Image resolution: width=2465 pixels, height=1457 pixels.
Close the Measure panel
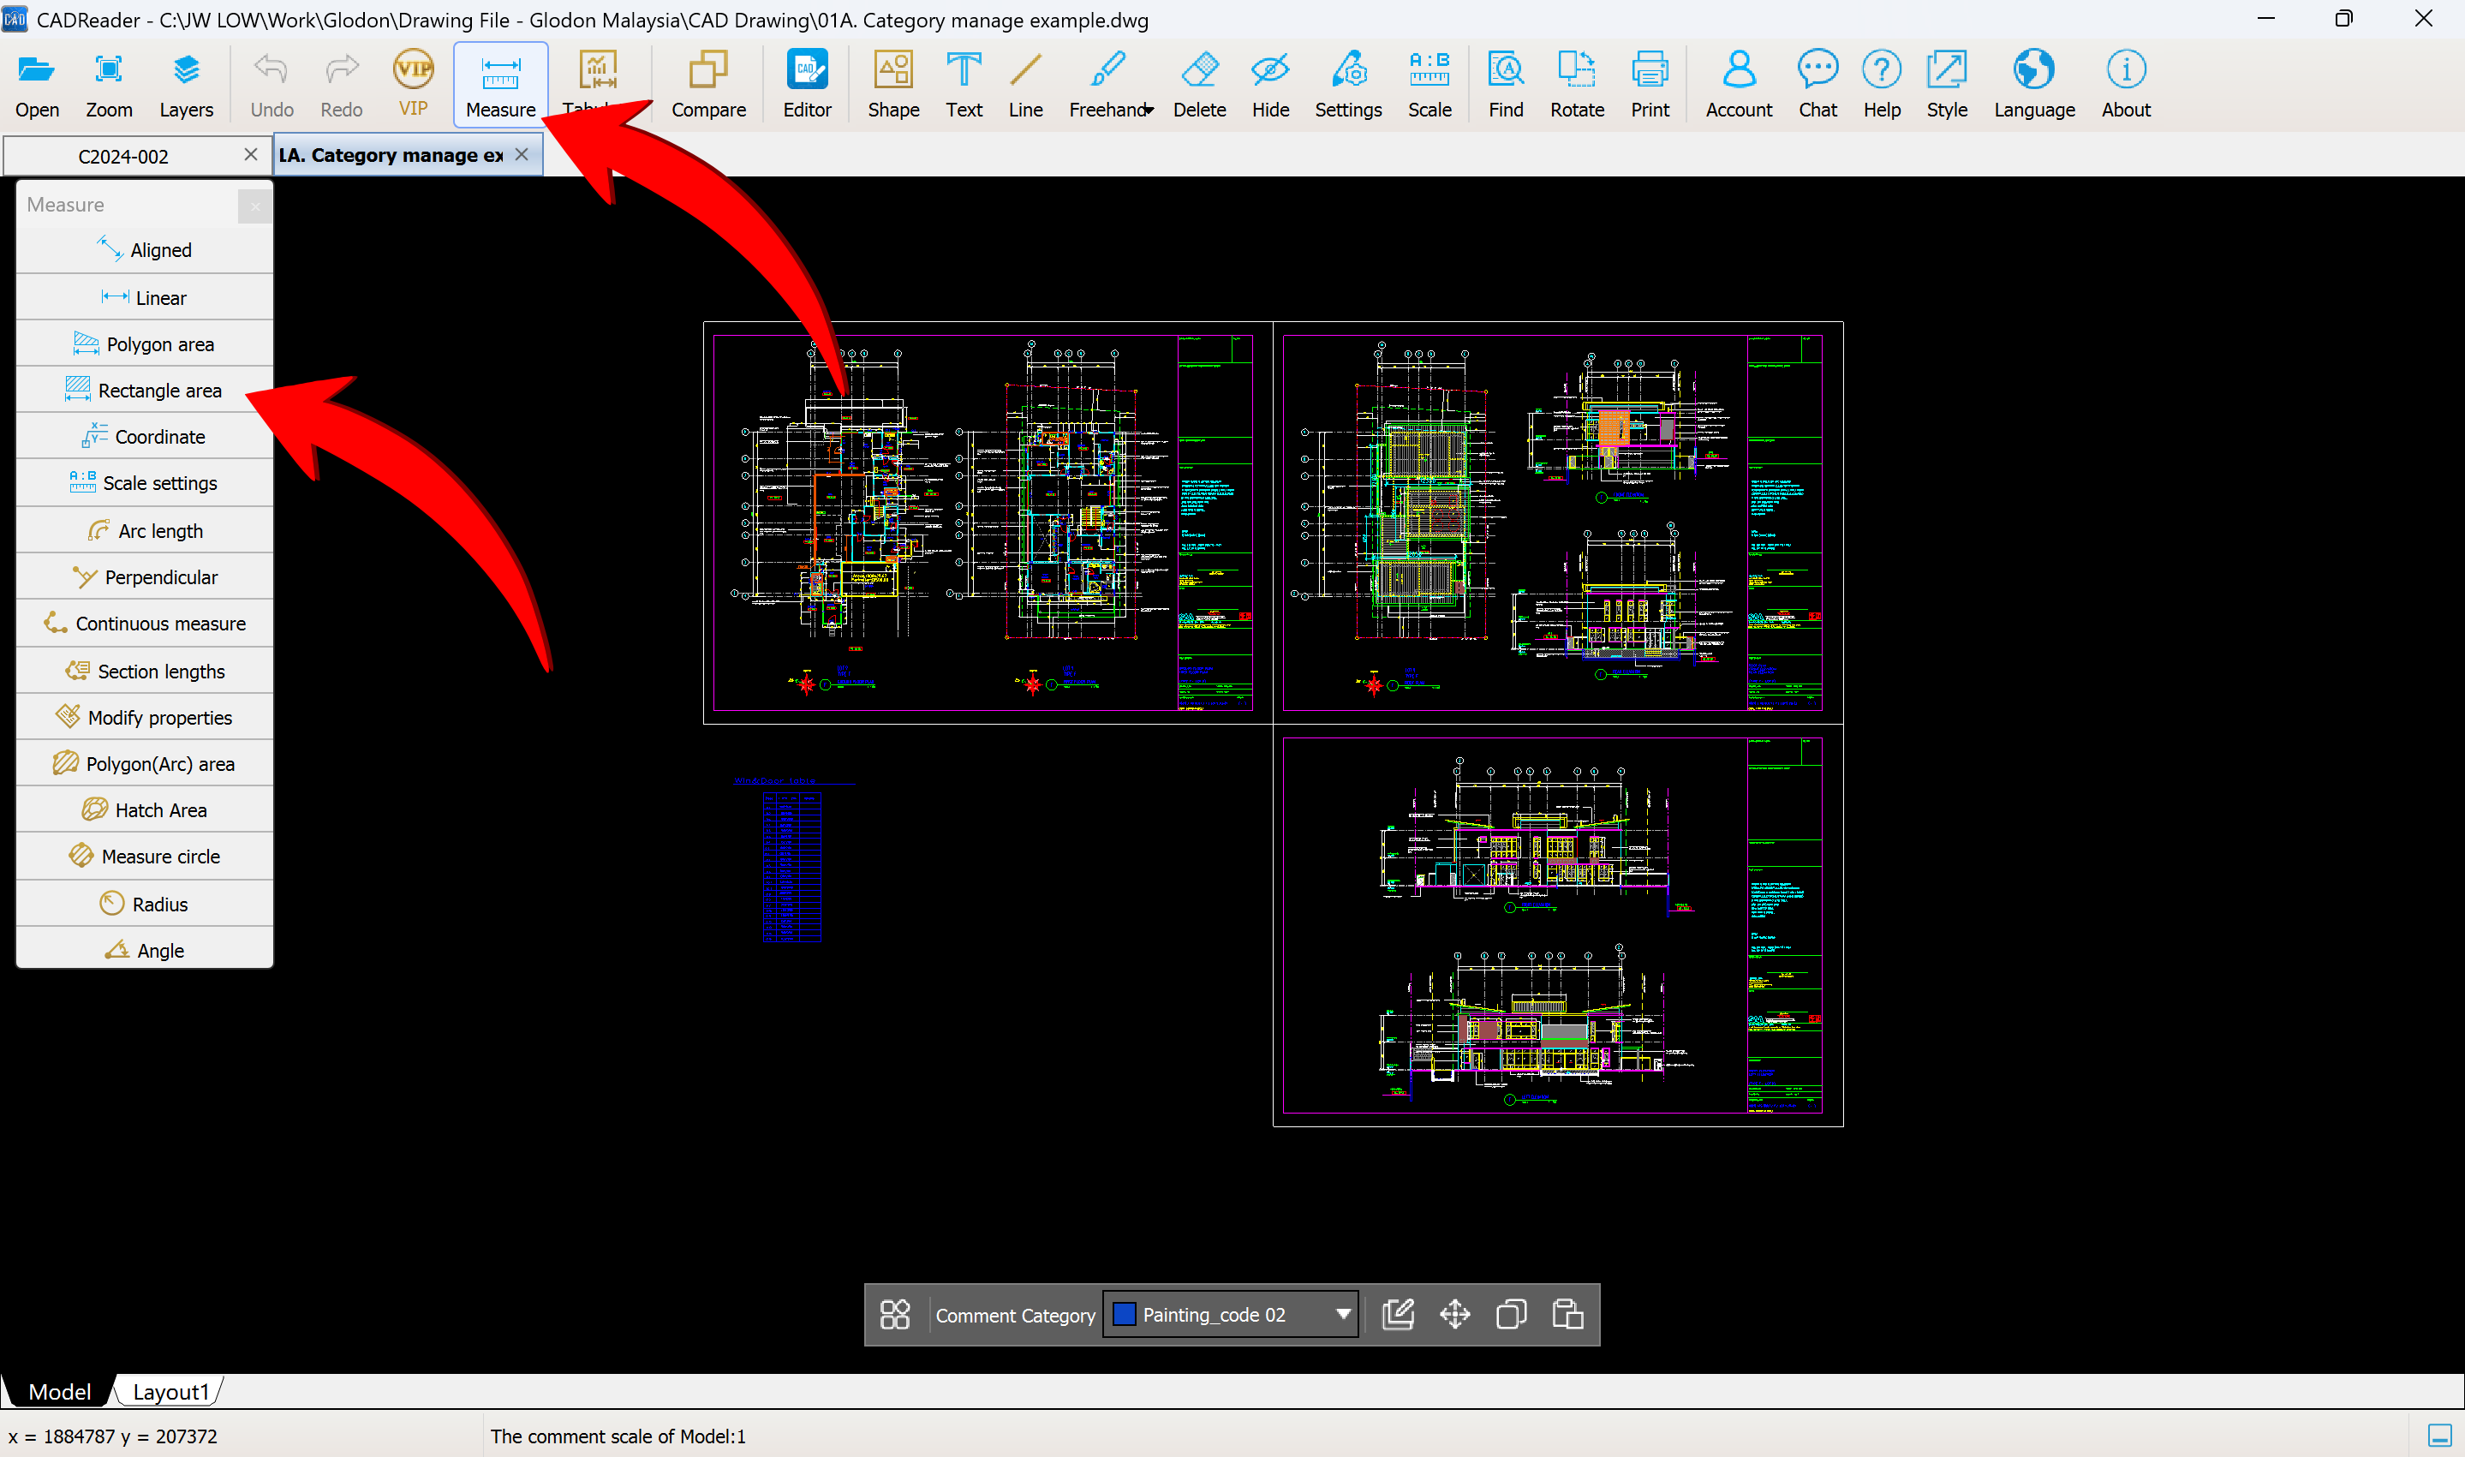pyautogui.click(x=255, y=206)
